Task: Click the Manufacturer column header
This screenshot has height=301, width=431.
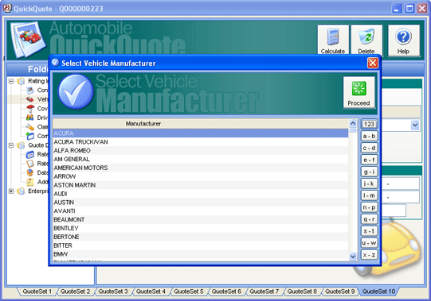Action: point(201,124)
